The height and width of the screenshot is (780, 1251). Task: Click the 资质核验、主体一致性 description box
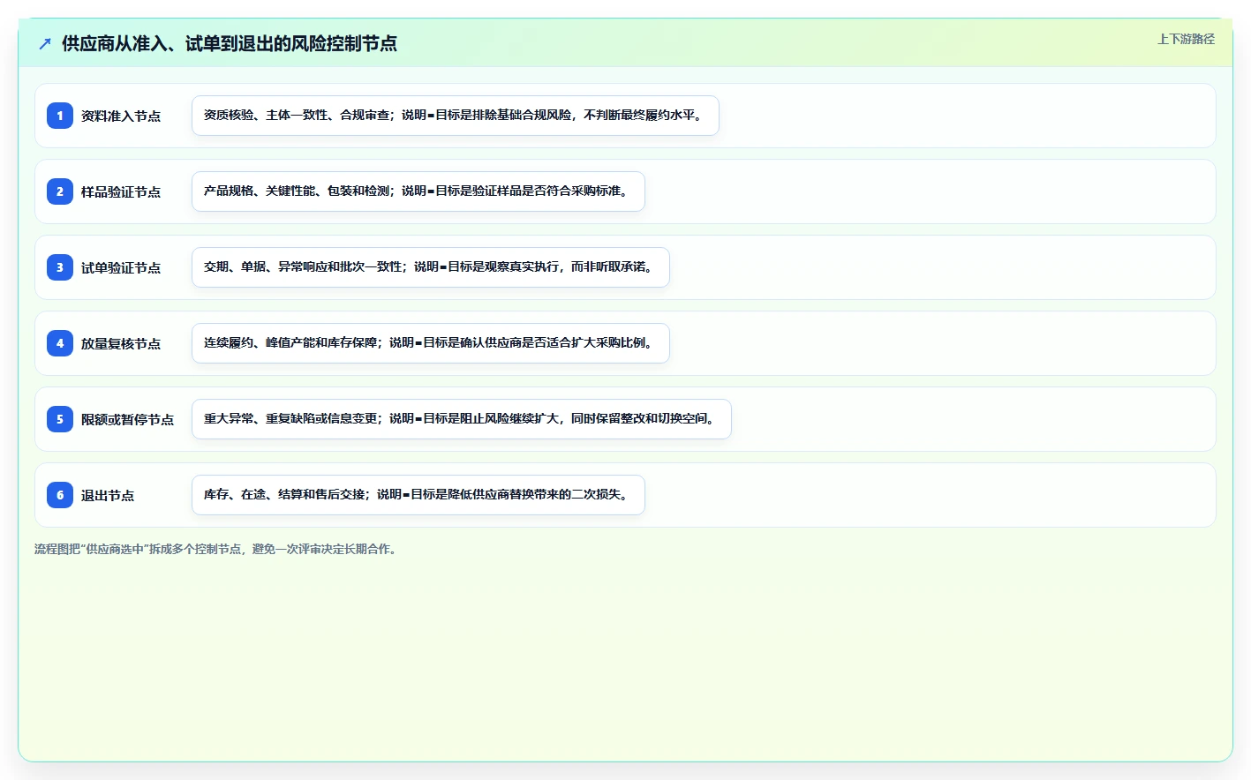(x=456, y=116)
